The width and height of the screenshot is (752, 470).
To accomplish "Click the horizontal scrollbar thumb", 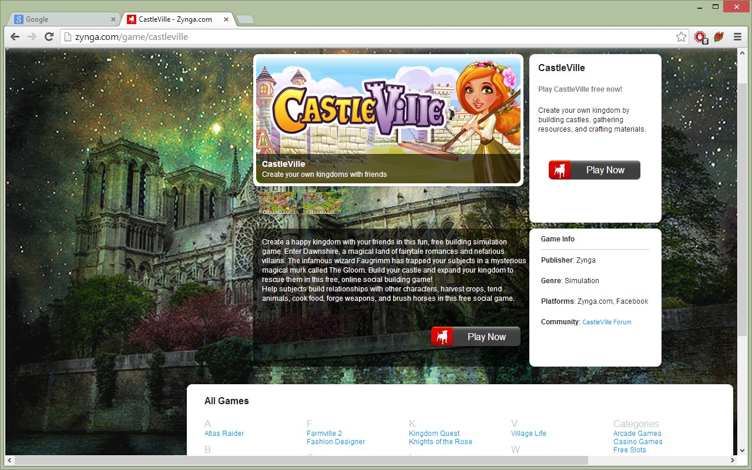I will [x=301, y=461].
